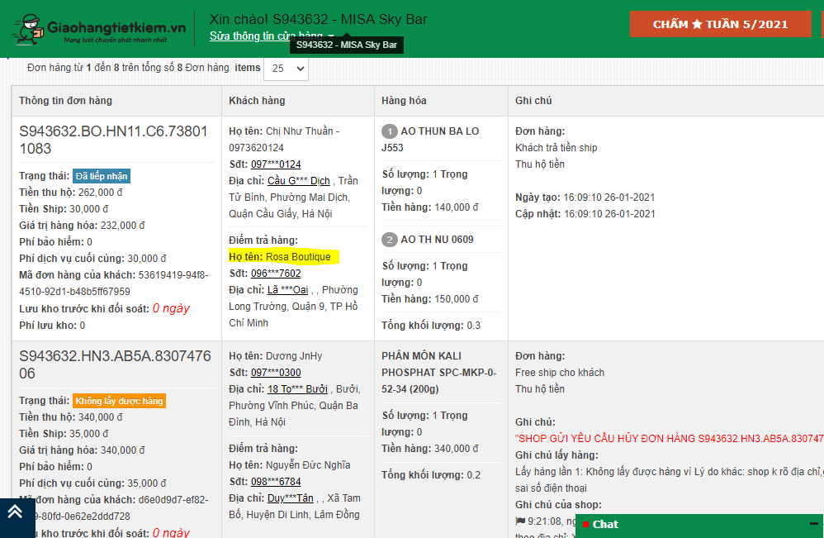This screenshot has height=538, width=824.
Task: Open the items per page dropdown showing 25
Action: 287,69
